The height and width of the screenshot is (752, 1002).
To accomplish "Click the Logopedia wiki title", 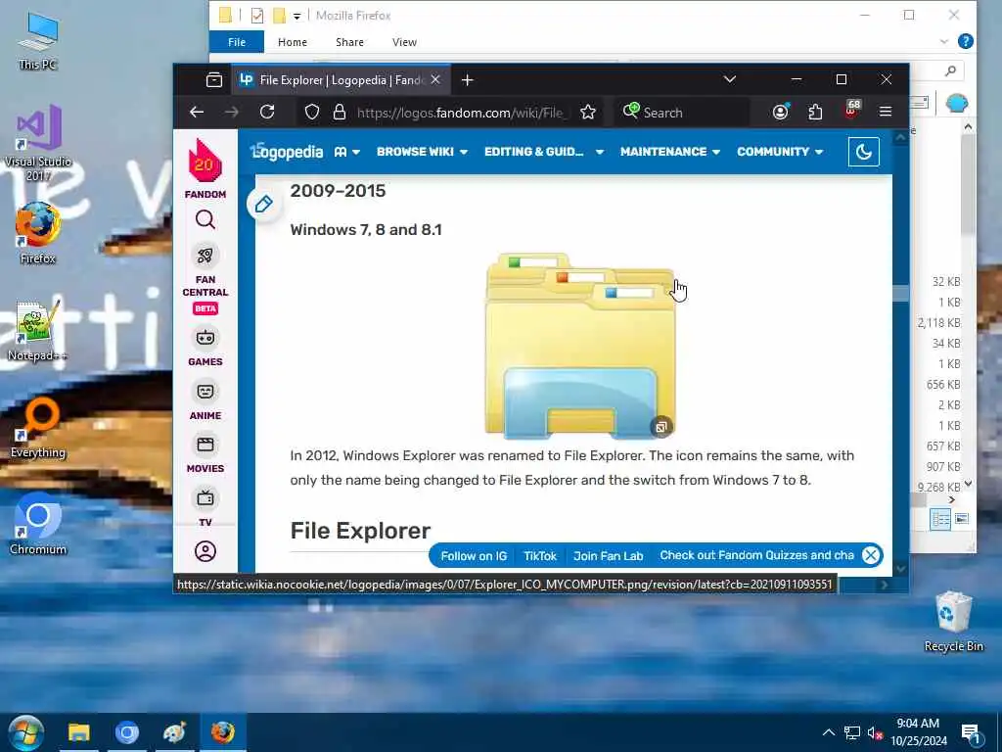I will [x=287, y=152].
